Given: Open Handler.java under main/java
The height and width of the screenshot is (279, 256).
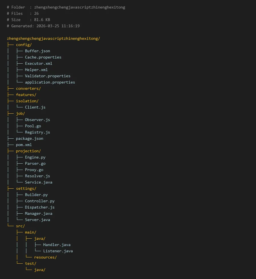Looking at the screenshot, I should pyautogui.click(x=57, y=245).
